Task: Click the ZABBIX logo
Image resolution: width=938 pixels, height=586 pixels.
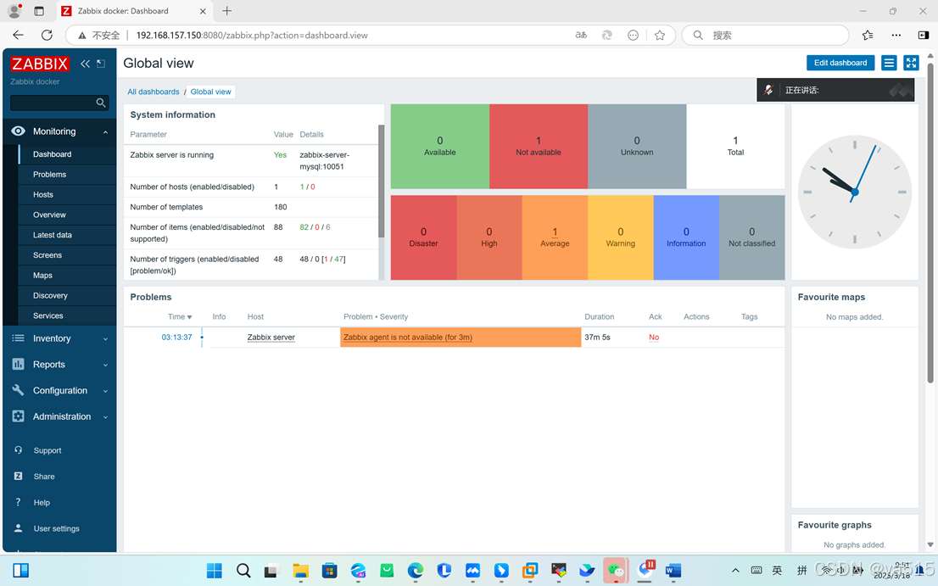Action: click(39, 63)
